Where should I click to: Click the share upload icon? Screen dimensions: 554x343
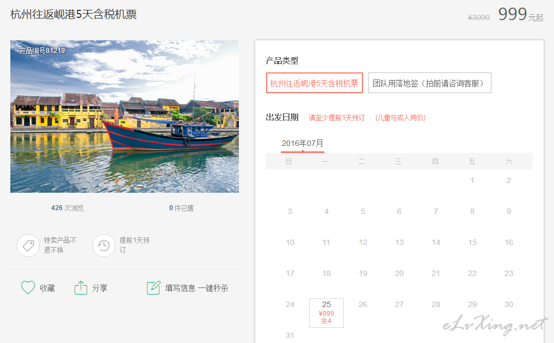tap(81, 288)
